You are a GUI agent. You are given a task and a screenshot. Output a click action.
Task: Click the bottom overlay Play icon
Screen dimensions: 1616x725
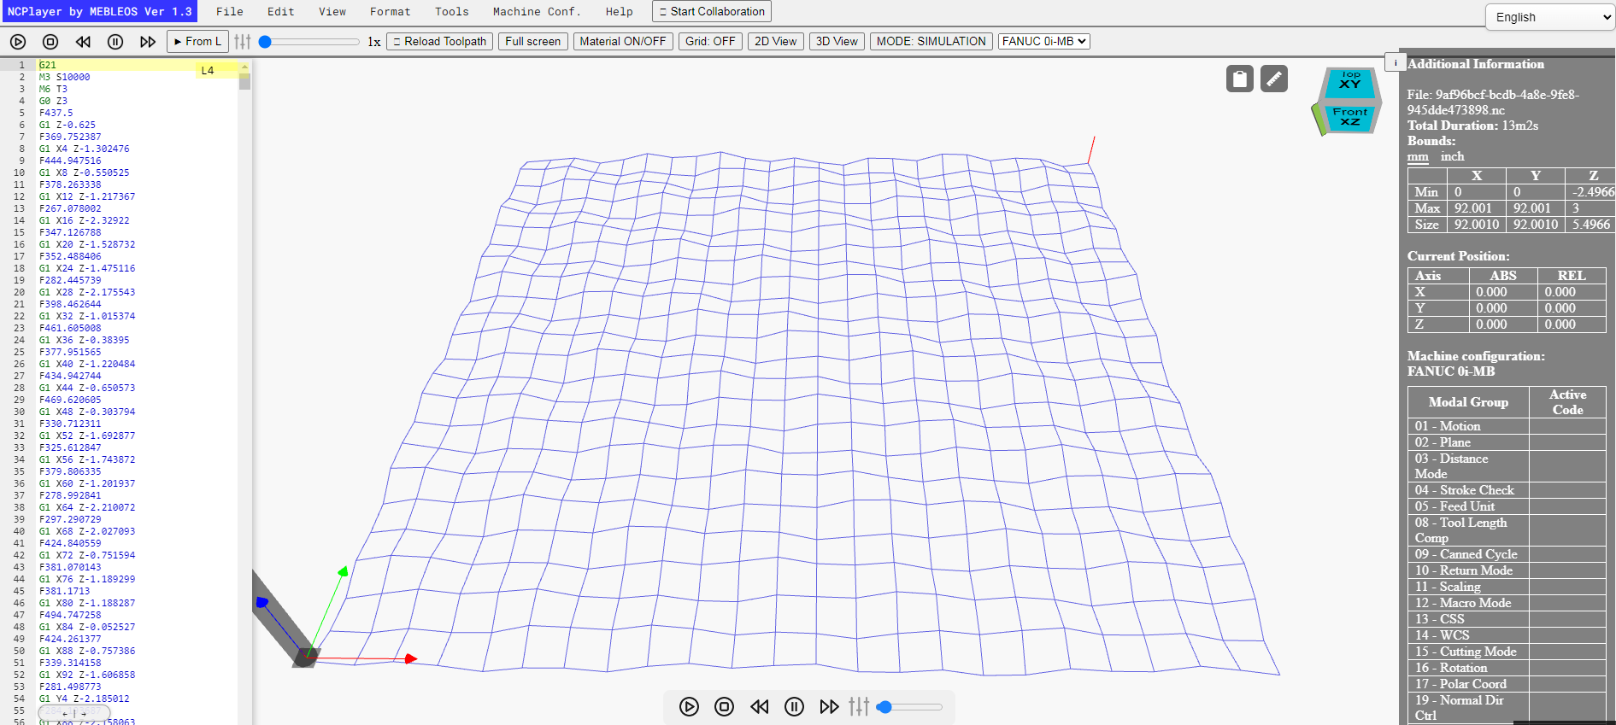click(x=690, y=706)
